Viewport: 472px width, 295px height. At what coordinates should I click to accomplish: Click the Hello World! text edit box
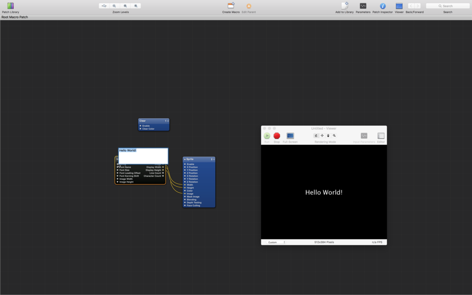click(143, 156)
